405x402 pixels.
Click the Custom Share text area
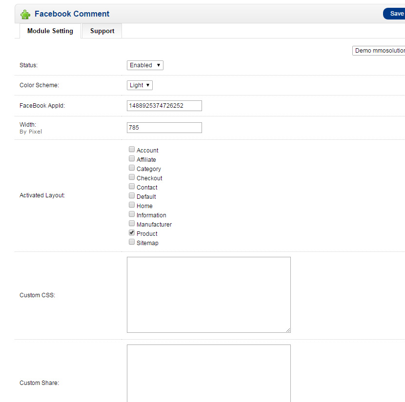pyautogui.click(x=208, y=373)
